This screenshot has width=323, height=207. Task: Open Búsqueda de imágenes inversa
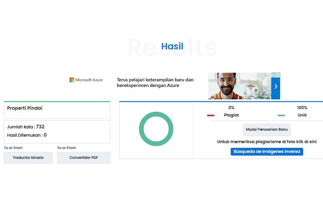point(267,152)
